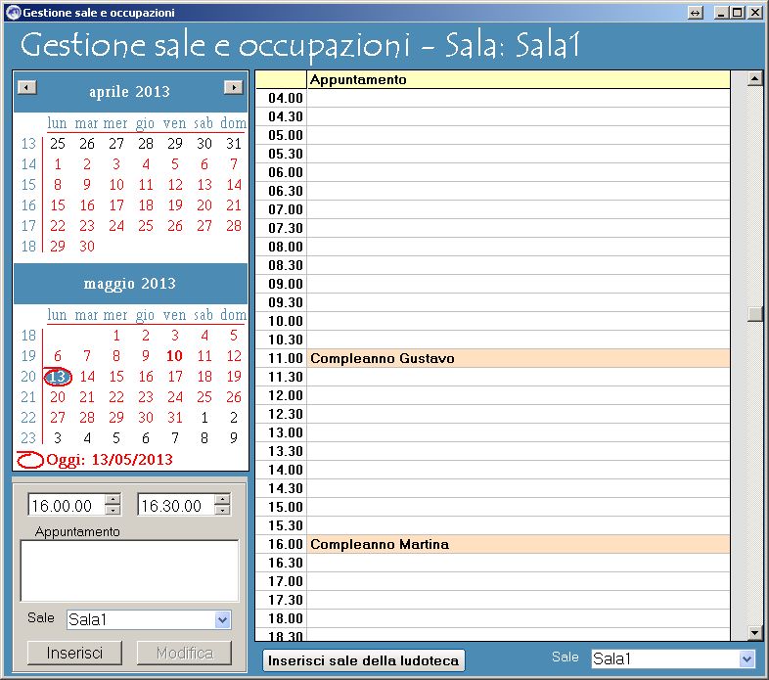
Task: Select bold May 10 in the calendar
Action: click(174, 356)
